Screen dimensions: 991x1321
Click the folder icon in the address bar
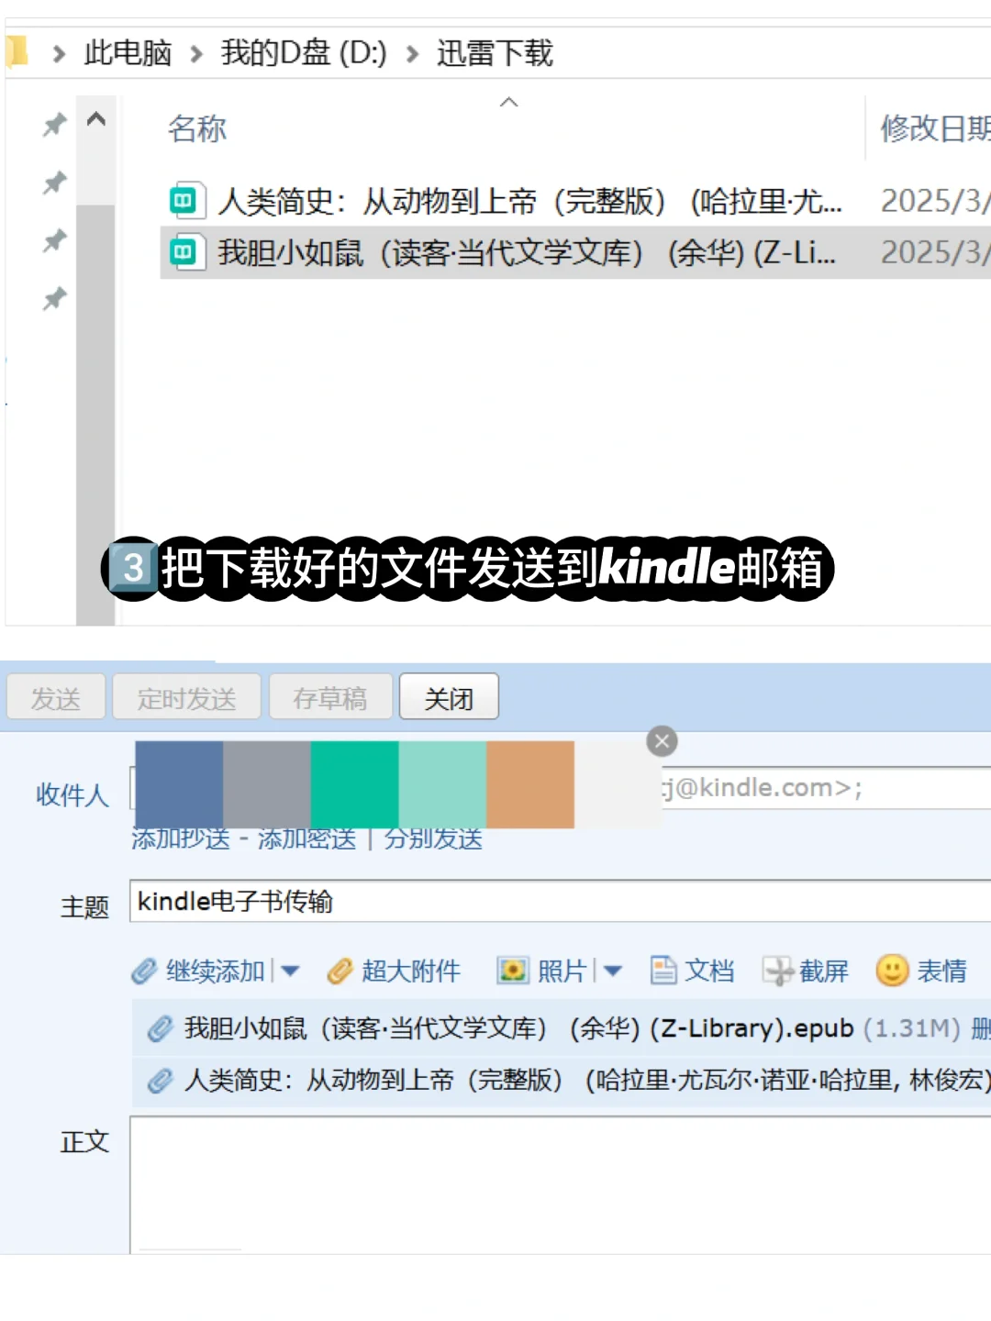17,52
